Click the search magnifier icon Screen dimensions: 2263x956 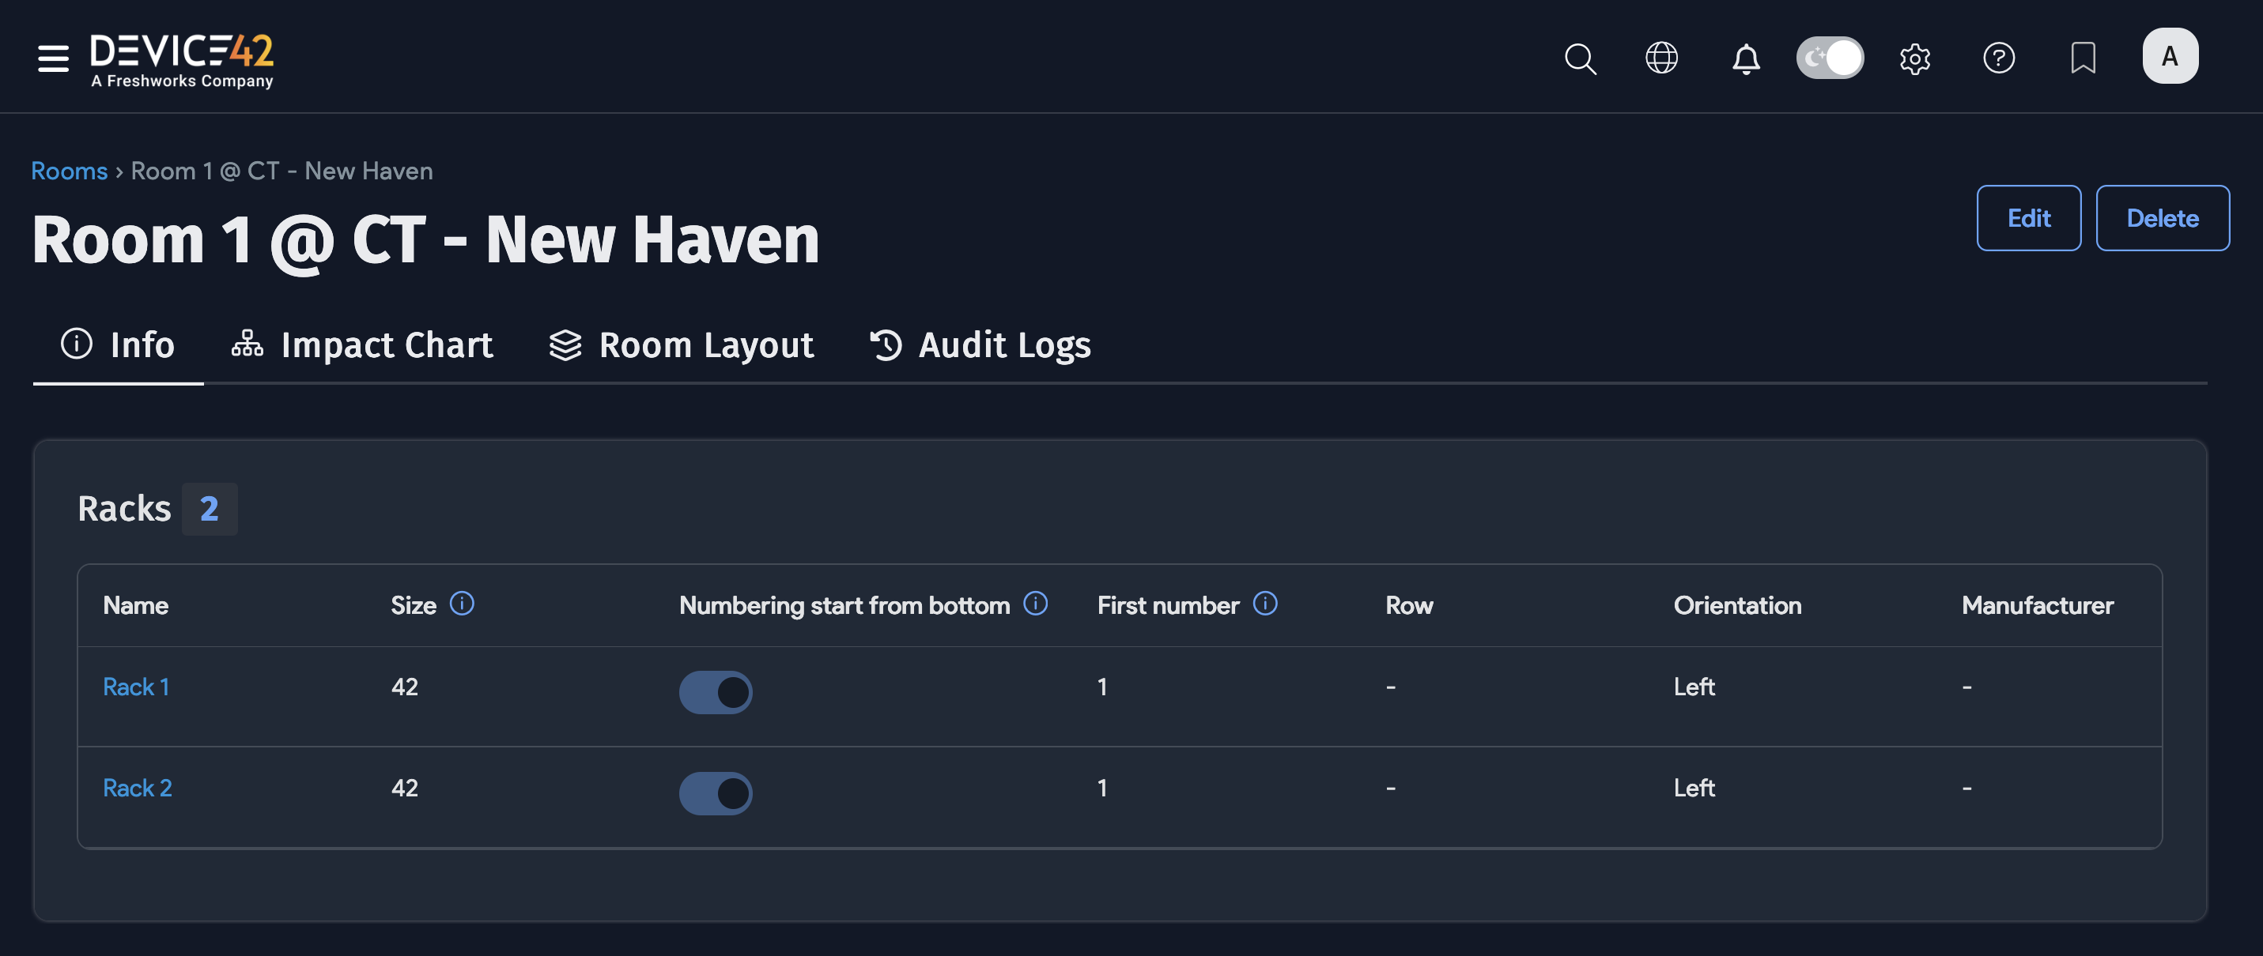1580,58
